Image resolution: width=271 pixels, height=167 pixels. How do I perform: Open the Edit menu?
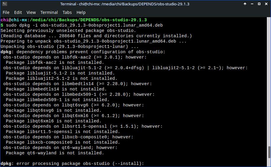coord(18,12)
